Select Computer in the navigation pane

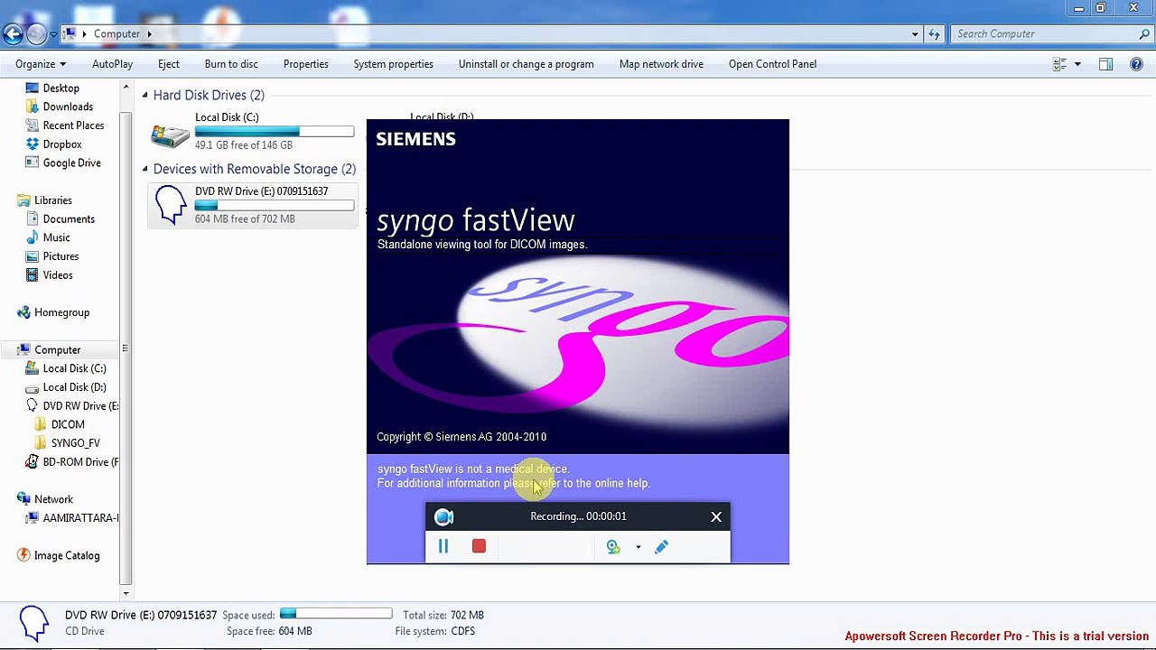click(x=58, y=350)
